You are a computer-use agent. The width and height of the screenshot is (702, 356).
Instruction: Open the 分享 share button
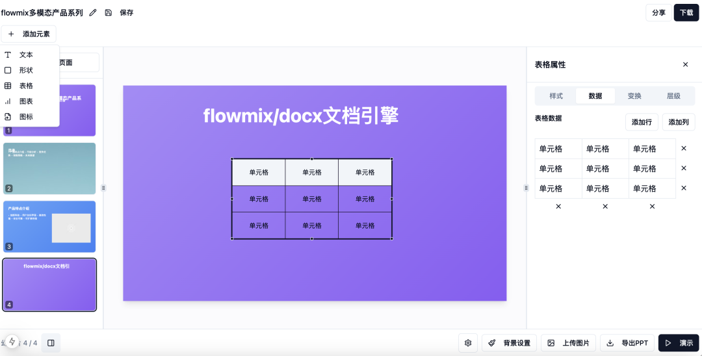point(658,12)
